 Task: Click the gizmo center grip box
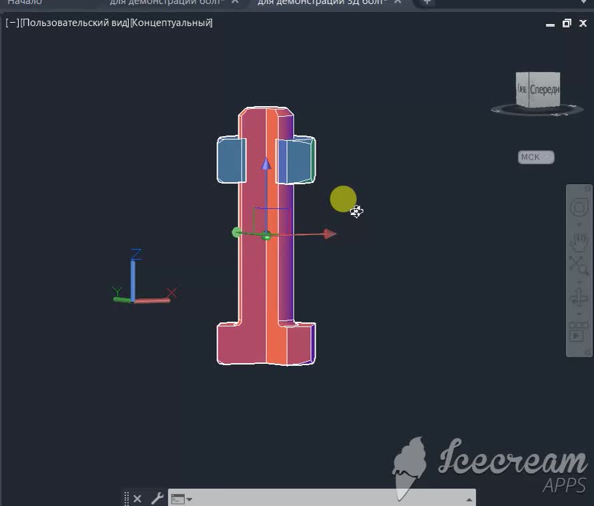[x=266, y=236]
